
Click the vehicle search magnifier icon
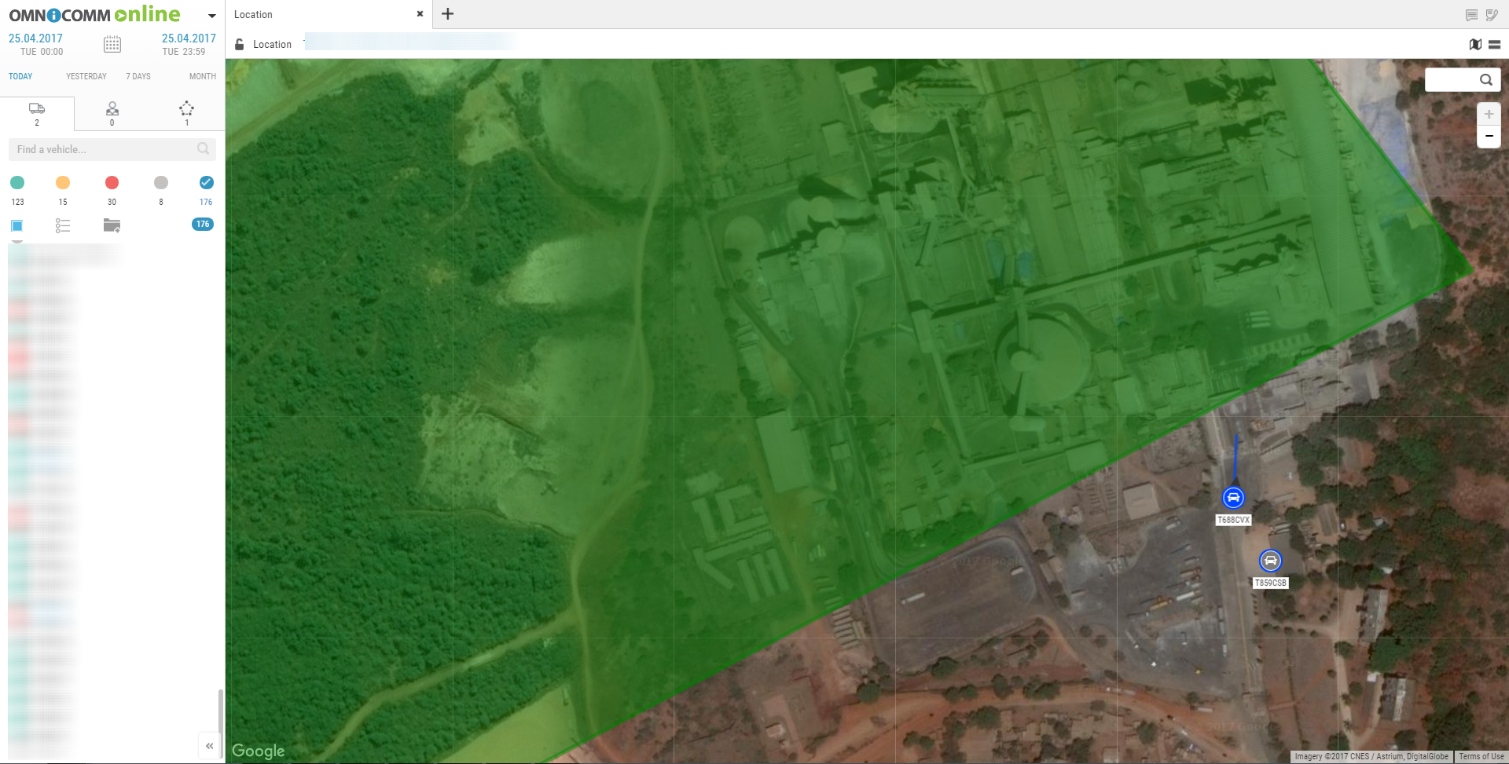tap(204, 148)
